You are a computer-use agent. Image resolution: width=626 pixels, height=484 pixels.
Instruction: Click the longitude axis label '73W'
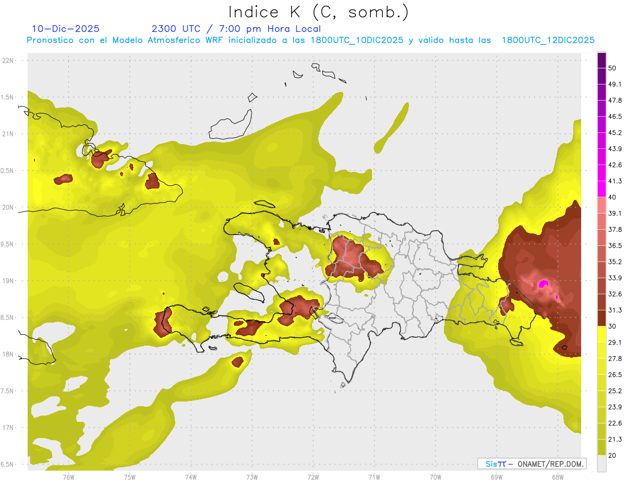(252, 477)
